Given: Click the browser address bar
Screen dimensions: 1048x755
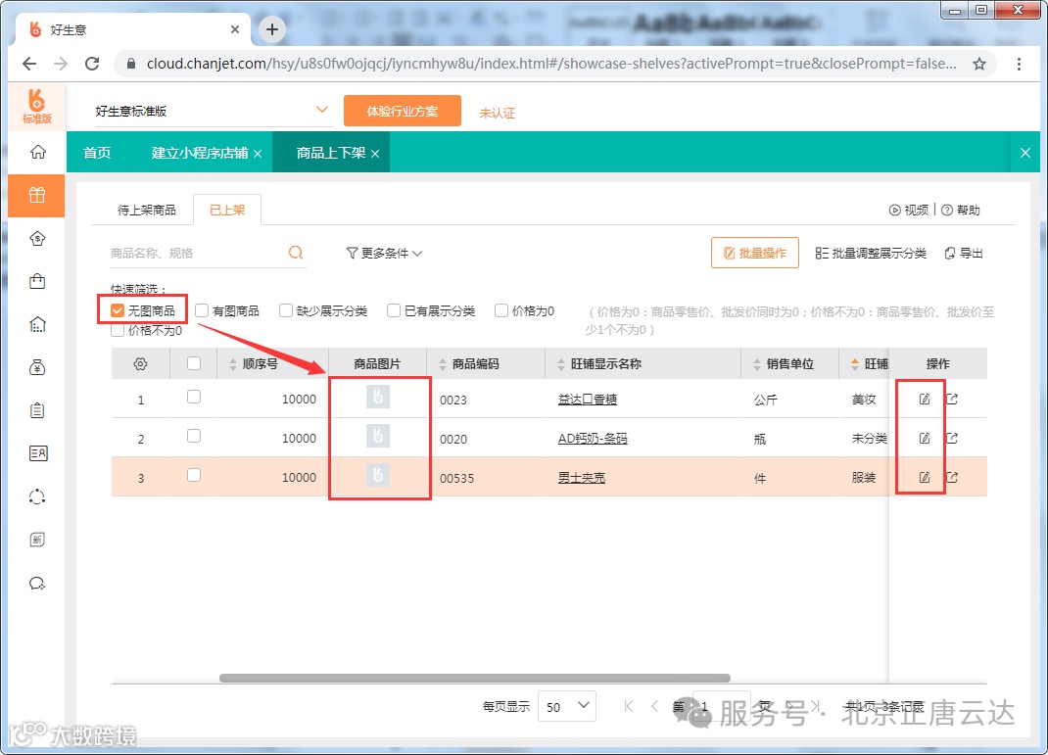Looking at the screenshot, I should coord(550,64).
